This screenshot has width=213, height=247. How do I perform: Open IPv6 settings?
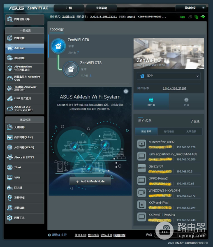(x=25, y=168)
